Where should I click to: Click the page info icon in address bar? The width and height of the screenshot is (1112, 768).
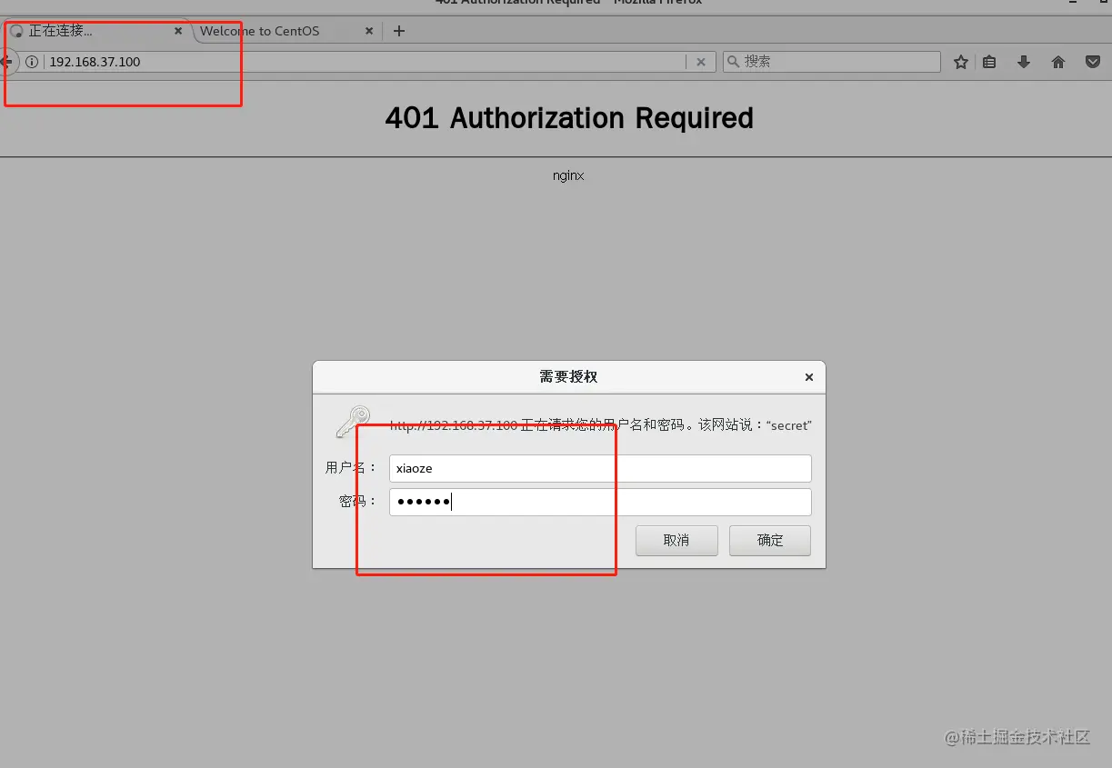pyautogui.click(x=32, y=62)
